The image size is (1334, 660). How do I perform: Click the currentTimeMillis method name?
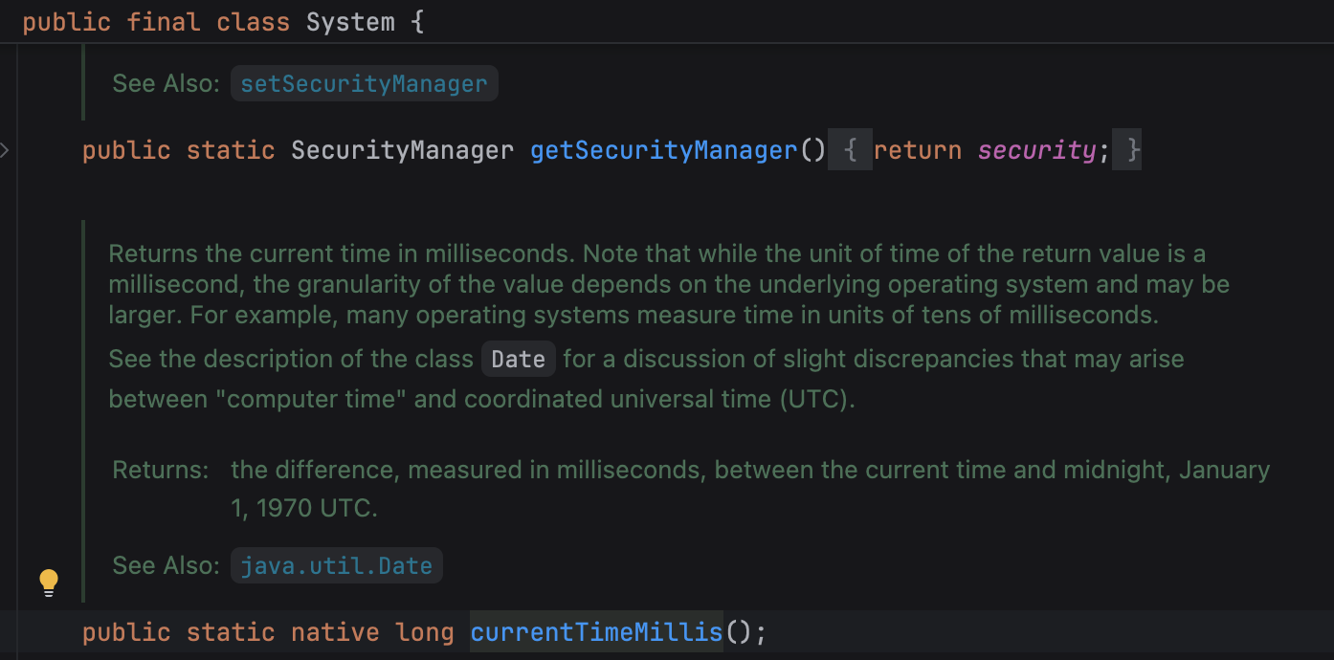(x=595, y=632)
